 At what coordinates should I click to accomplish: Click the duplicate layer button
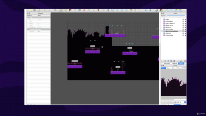171,61
